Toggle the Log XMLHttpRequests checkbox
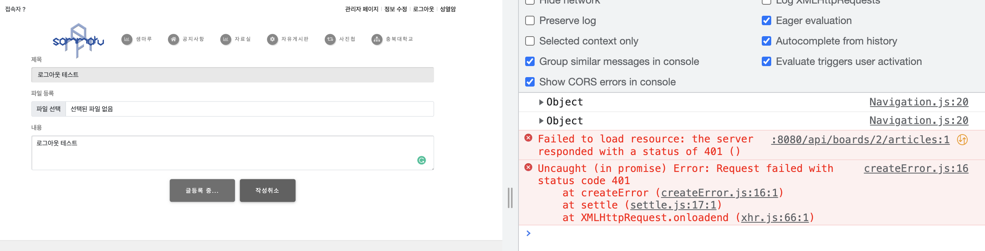The width and height of the screenshot is (985, 251). [767, 1]
